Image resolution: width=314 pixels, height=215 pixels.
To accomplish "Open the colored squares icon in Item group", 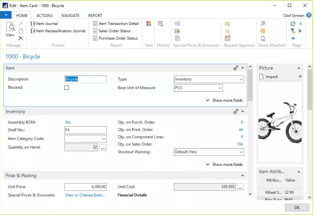I will click(149, 24).
